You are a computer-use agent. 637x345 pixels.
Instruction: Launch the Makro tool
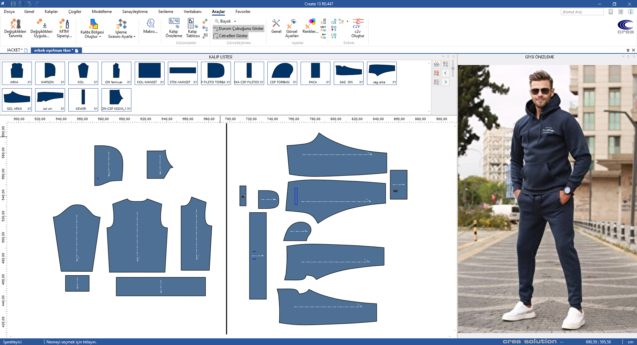[150, 27]
